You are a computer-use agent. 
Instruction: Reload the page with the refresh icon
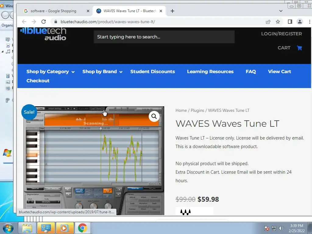[x=44, y=22]
